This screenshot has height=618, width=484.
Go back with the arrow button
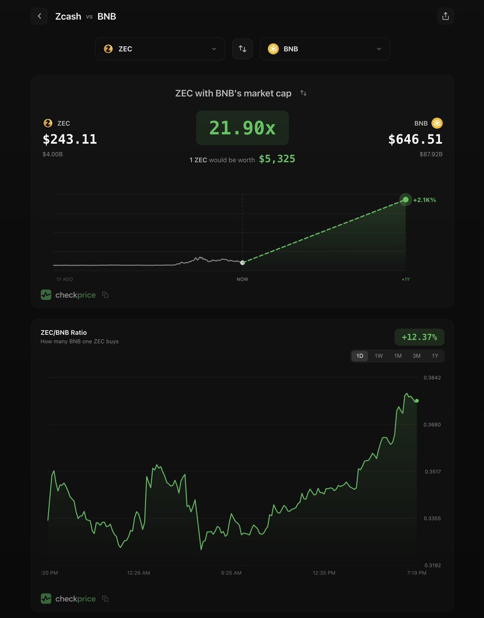(40, 16)
